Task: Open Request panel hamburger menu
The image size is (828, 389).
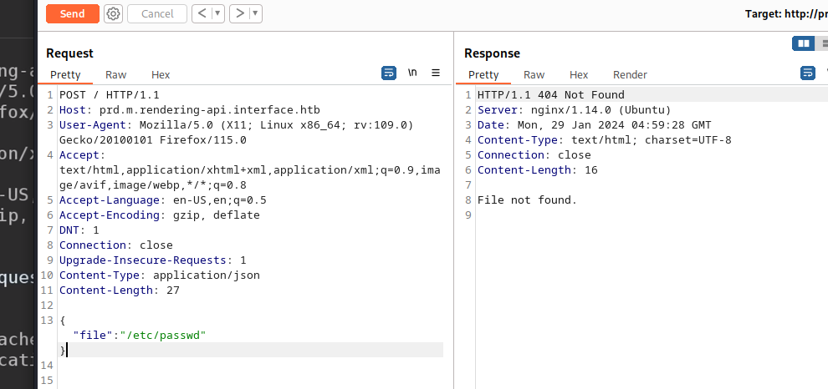Action: click(x=435, y=73)
